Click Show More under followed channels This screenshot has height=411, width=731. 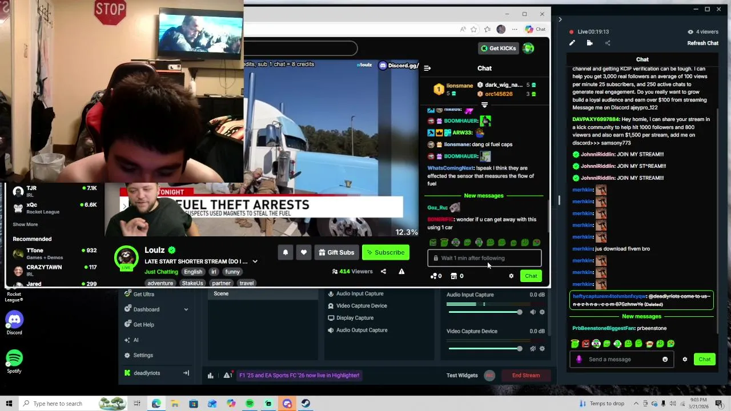coord(25,224)
